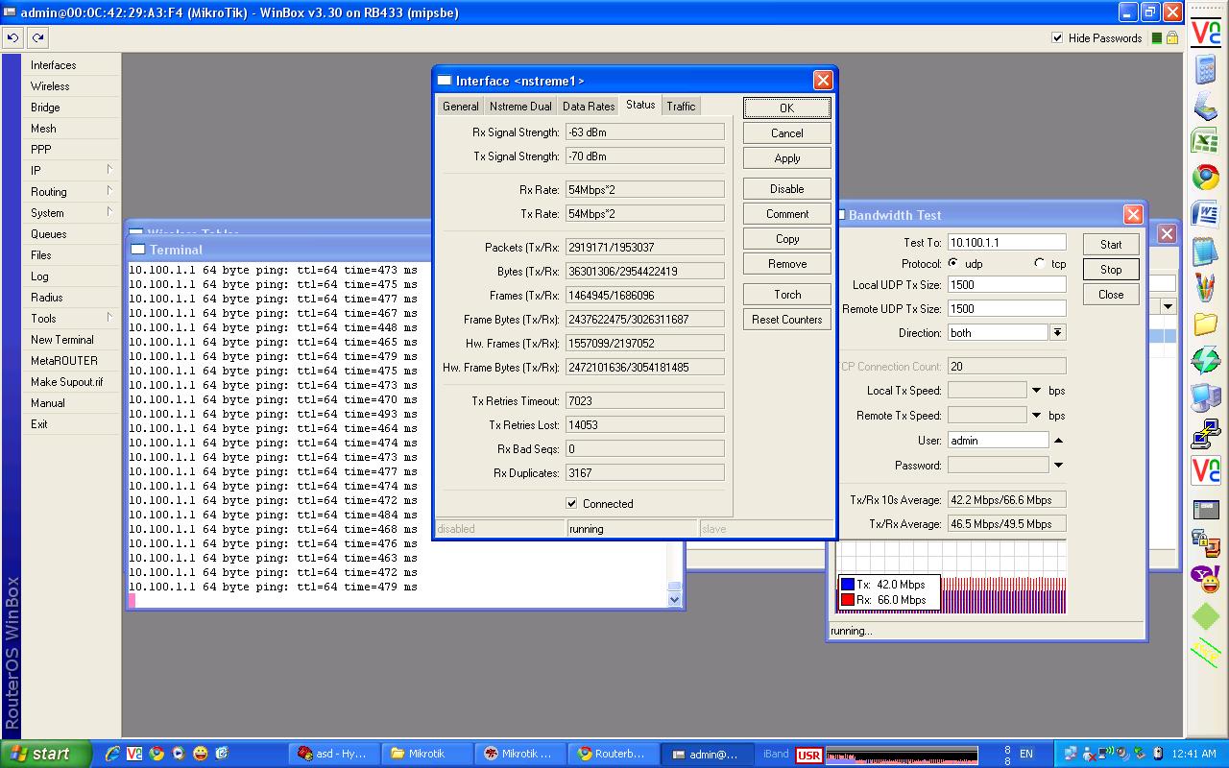Click the Test To address field
Viewport: 1229px width, 768px height.
1006,243
